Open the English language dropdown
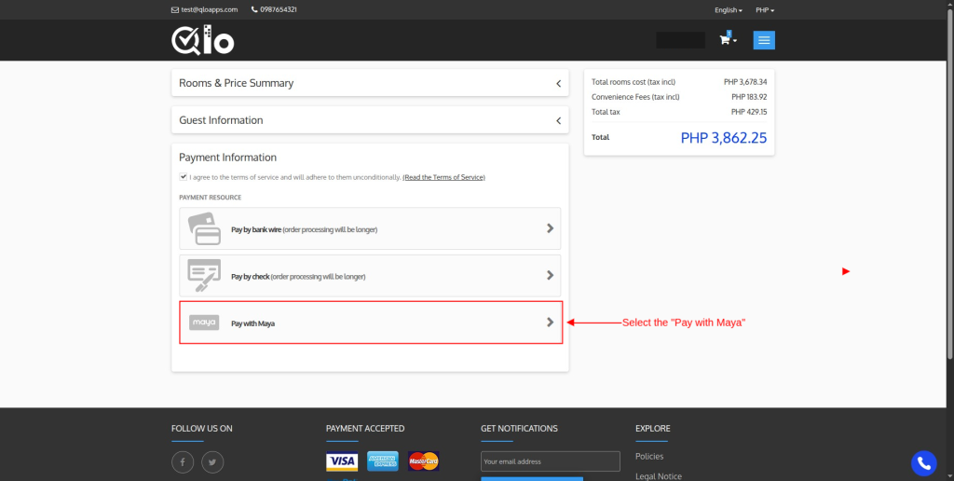 point(728,10)
